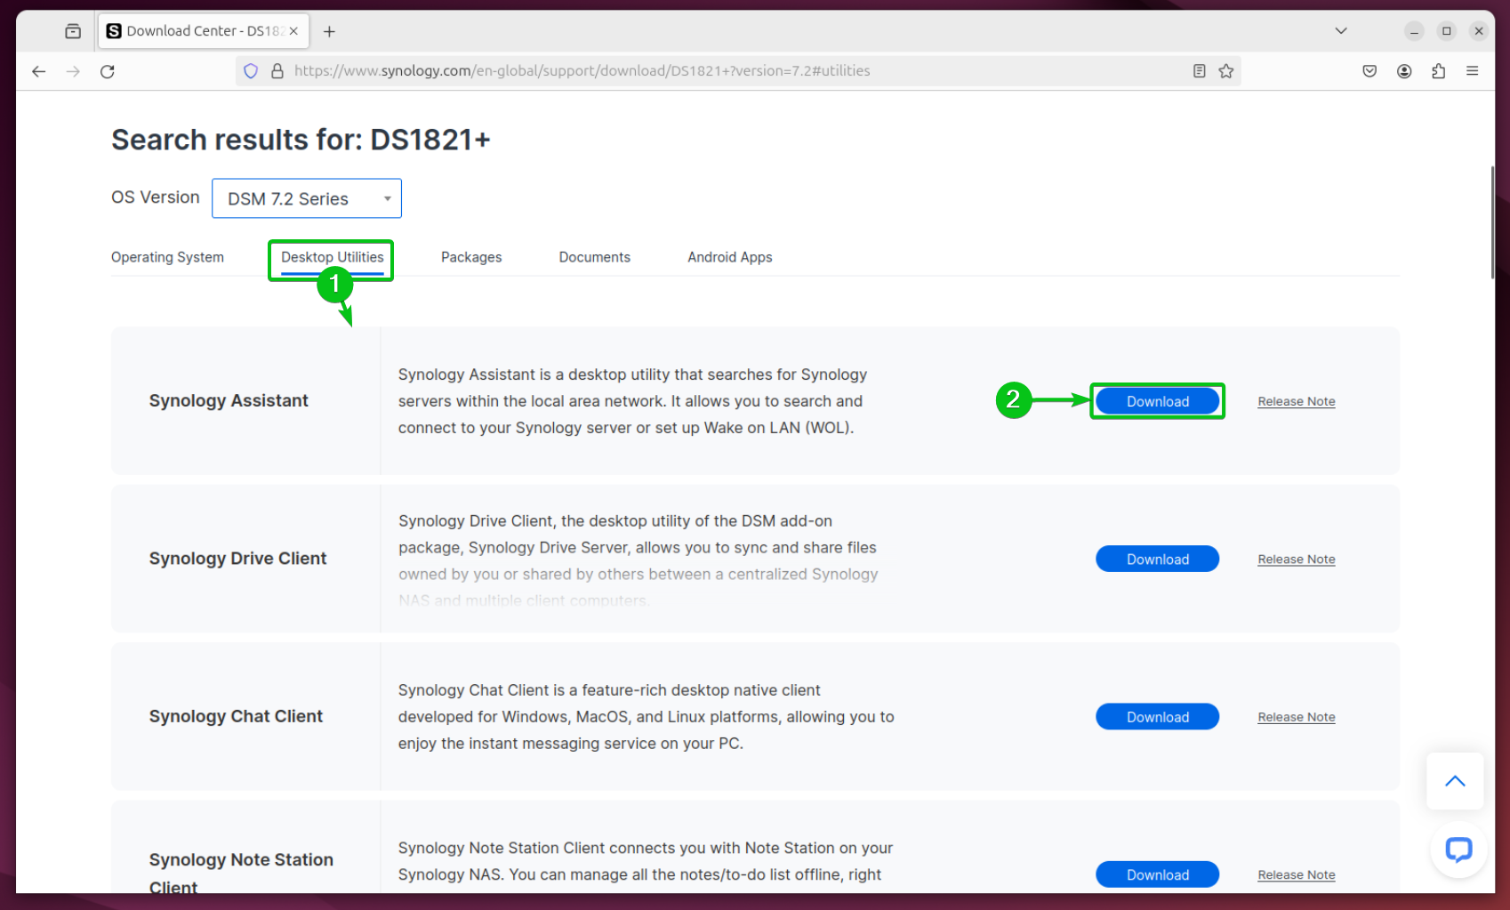1510x910 pixels.
Task: Click the browser back arrow
Action: [38, 71]
